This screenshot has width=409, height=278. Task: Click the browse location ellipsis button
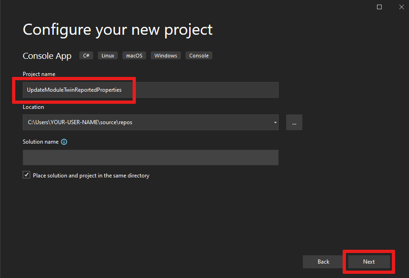coord(294,122)
